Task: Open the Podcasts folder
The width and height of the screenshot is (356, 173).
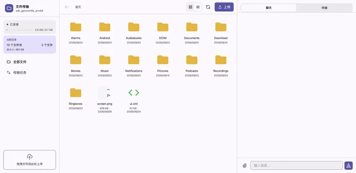Action: pos(192,60)
